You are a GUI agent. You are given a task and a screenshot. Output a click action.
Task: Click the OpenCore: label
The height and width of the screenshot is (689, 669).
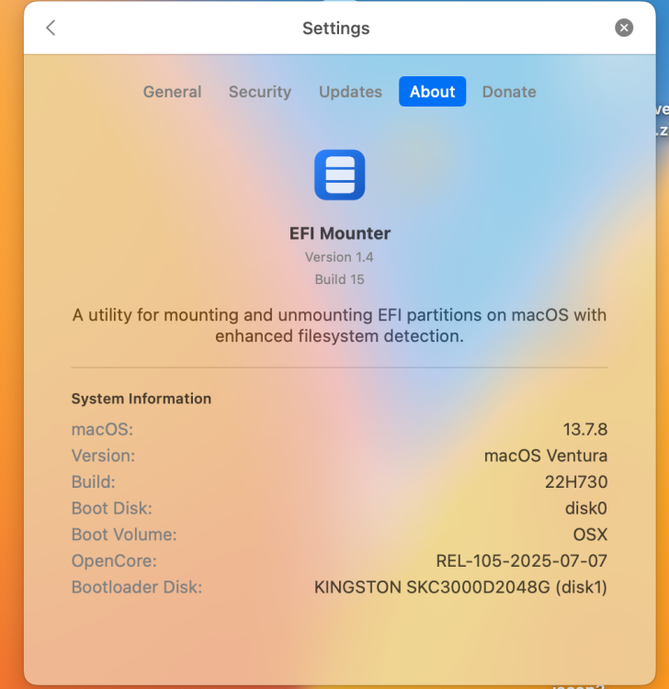[114, 561]
